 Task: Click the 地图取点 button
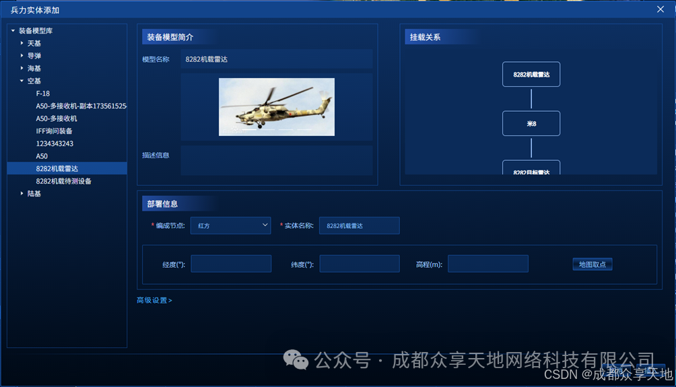(593, 265)
